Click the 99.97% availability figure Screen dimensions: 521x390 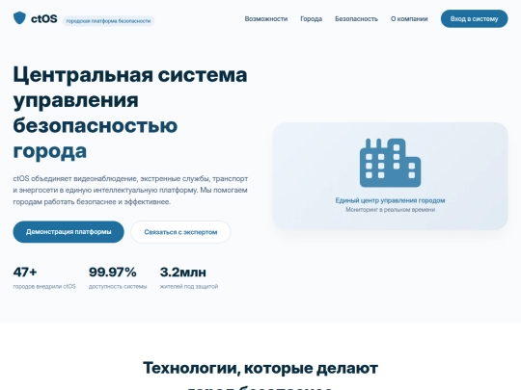point(112,272)
